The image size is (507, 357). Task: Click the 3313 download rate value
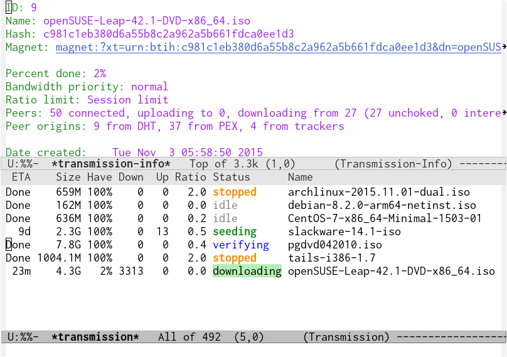click(131, 271)
